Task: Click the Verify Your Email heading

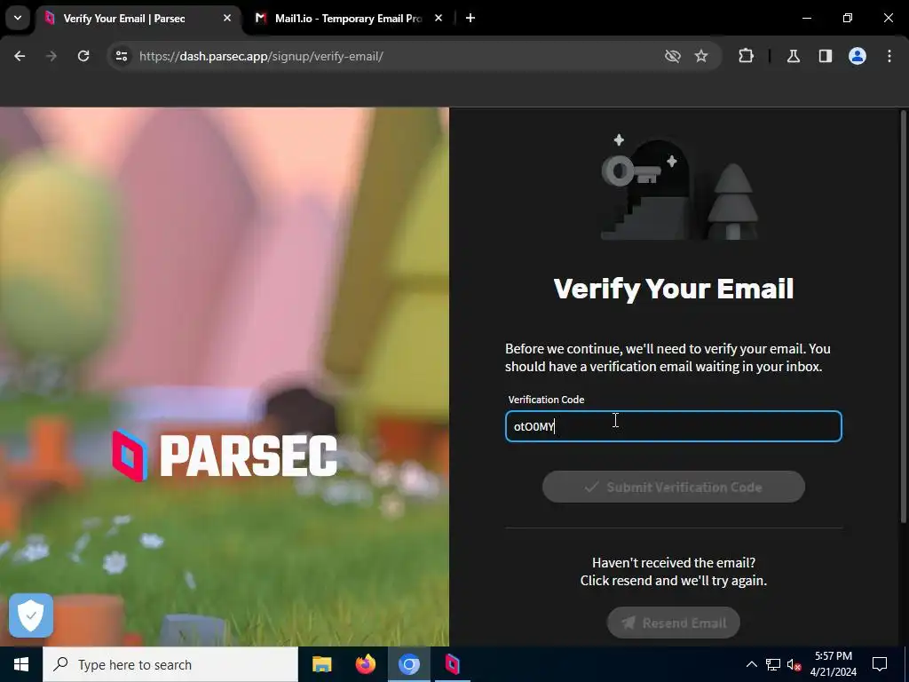Action: click(674, 289)
